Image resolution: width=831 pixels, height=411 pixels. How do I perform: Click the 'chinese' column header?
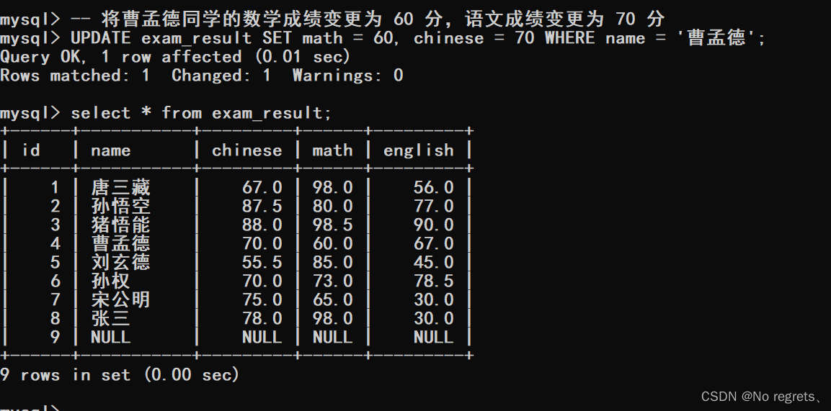[x=247, y=150]
